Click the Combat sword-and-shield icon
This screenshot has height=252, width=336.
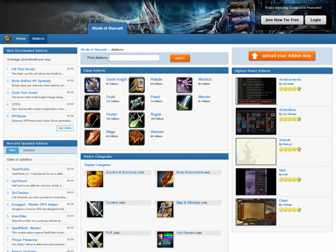pyautogui.click(x=95, y=209)
